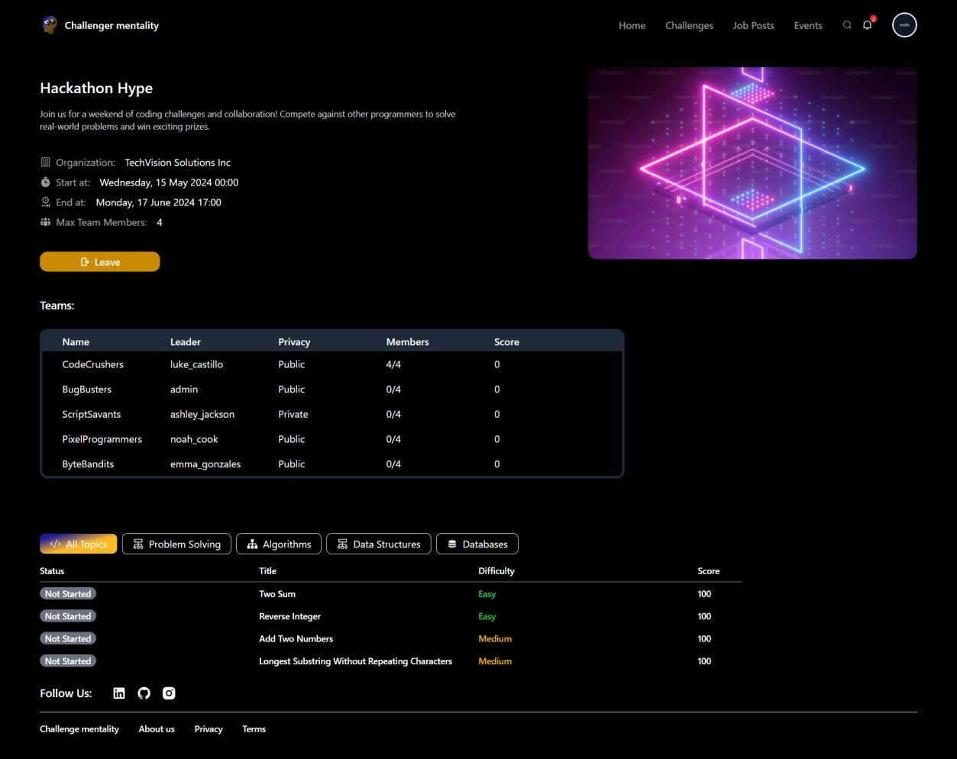Click the Difficulty column header
The height and width of the screenshot is (759, 957).
[496, 571]
